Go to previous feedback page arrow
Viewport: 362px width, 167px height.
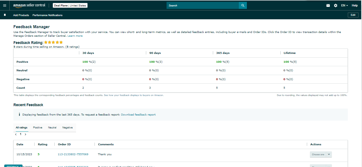(x=16, y=134)
